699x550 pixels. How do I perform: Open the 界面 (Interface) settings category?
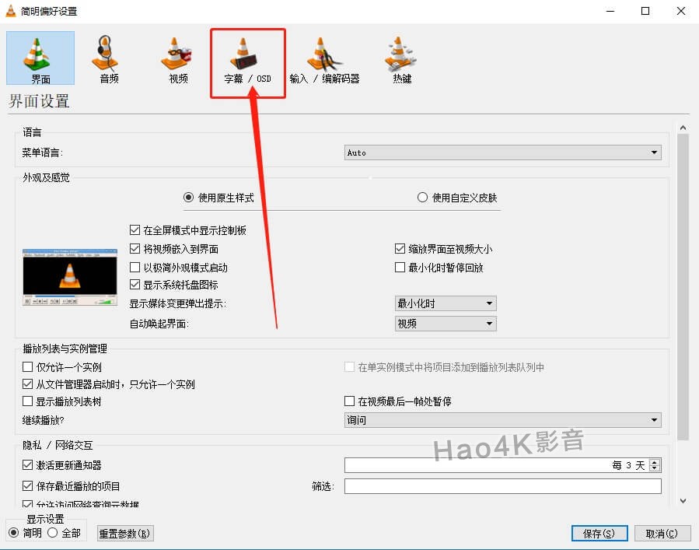[x=40, y=58]
